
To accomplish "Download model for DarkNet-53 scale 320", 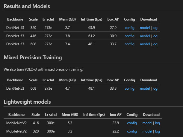I will (x=145, y=28).
